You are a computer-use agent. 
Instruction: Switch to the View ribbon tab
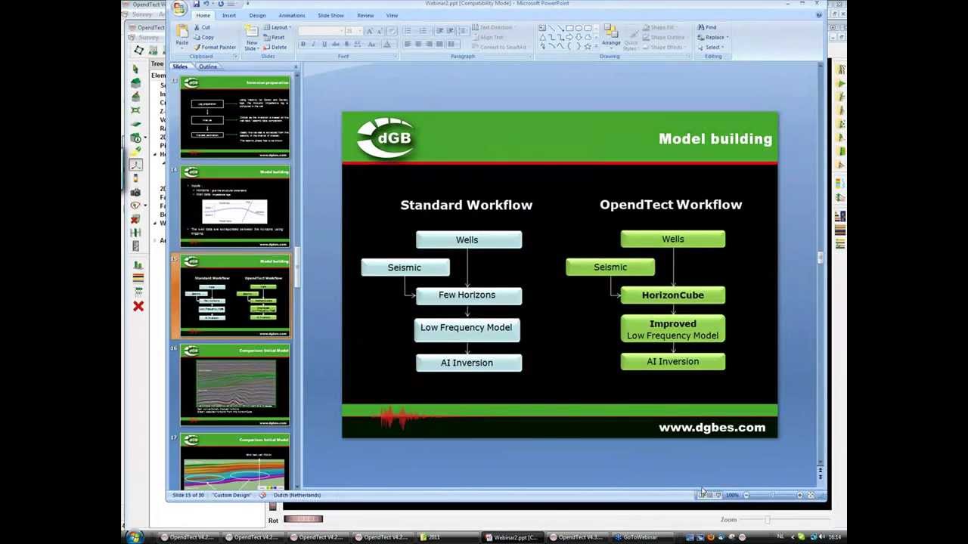pos(392,16)
